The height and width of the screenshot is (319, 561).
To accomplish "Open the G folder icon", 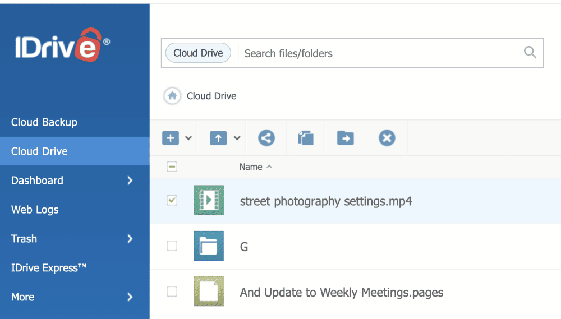I will tap(209, 246).
